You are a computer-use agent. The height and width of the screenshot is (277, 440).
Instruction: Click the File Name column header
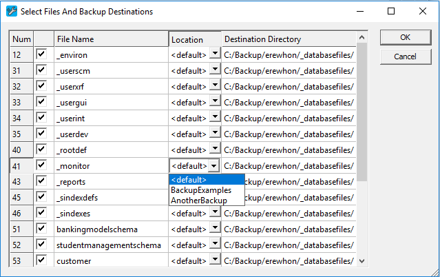pos(110,39)
